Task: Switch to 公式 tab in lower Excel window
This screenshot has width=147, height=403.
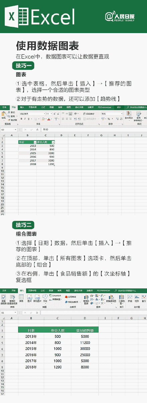Action: pos(43,290)
